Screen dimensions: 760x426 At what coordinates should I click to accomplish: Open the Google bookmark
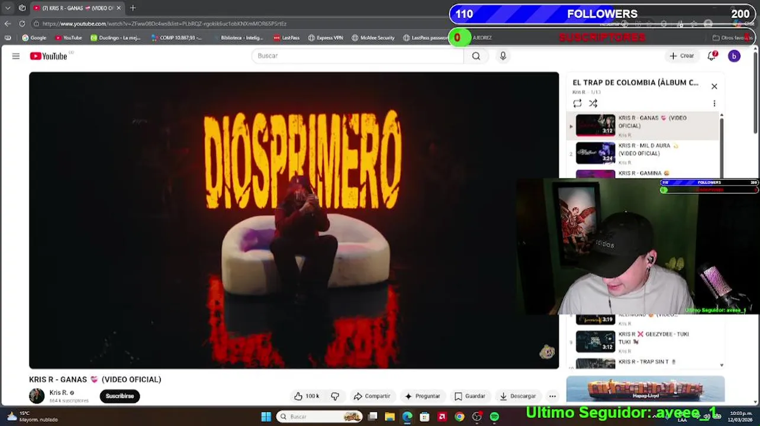34,38
